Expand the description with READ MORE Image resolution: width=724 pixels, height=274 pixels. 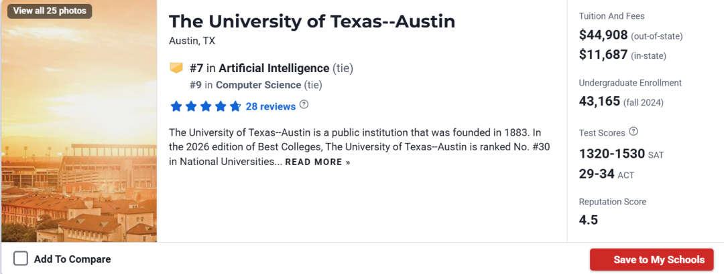[318, 162]
